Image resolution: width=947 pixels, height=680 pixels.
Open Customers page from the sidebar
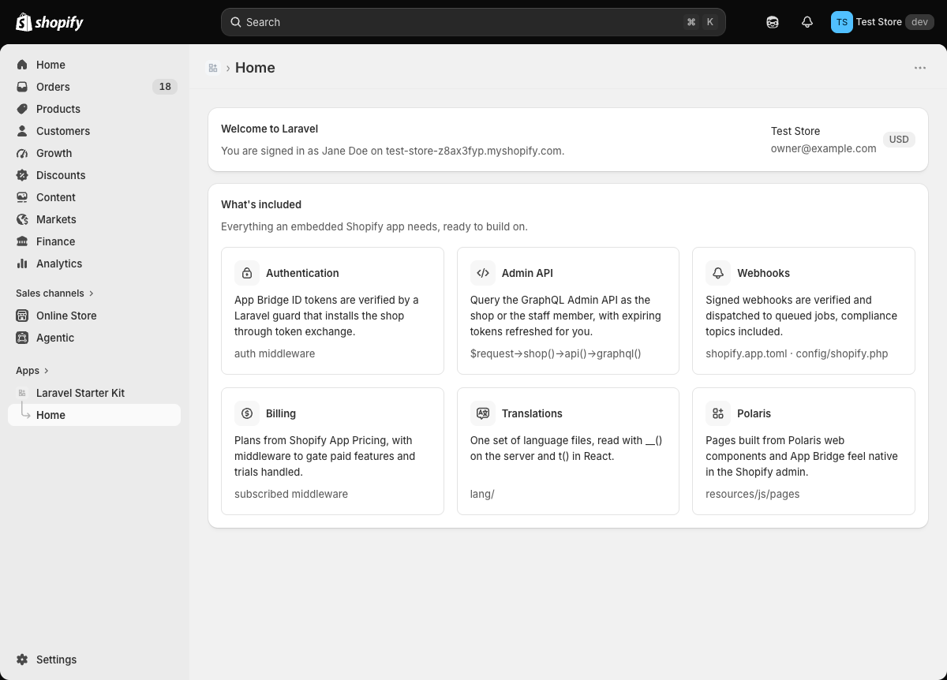[95, 131]
